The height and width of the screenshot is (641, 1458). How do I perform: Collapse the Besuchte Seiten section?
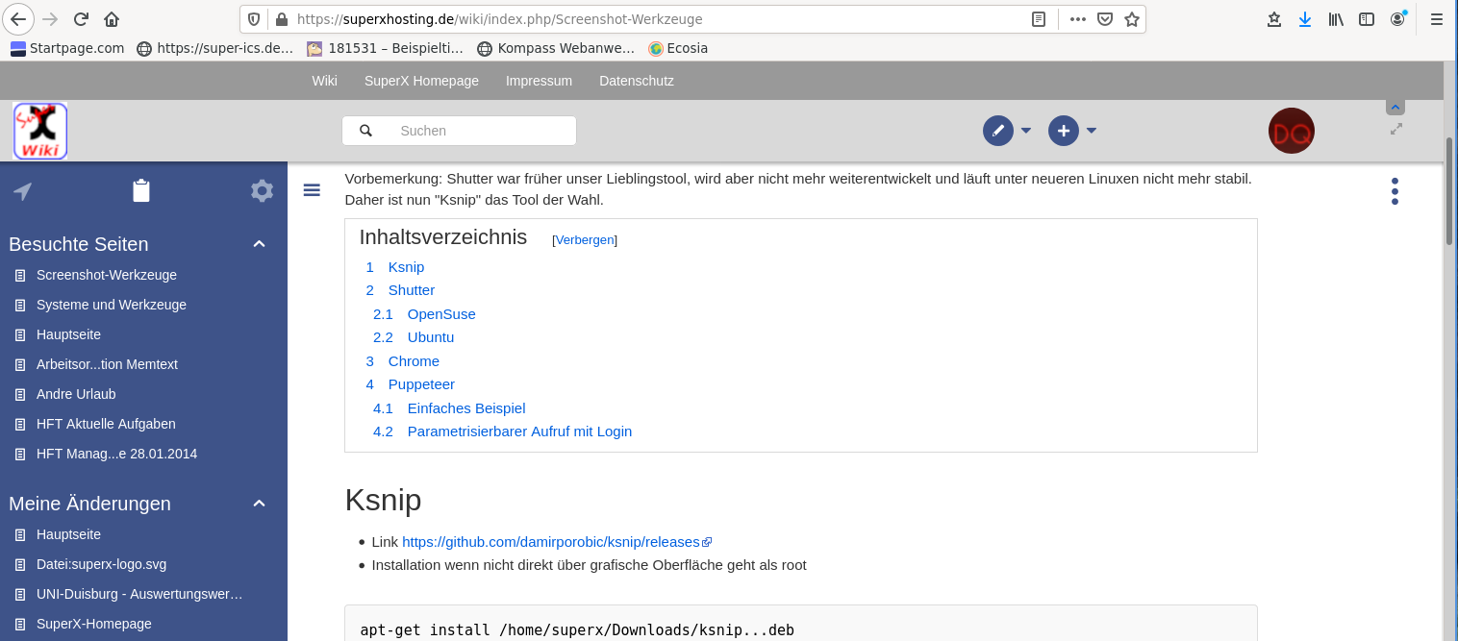point(259,244)
